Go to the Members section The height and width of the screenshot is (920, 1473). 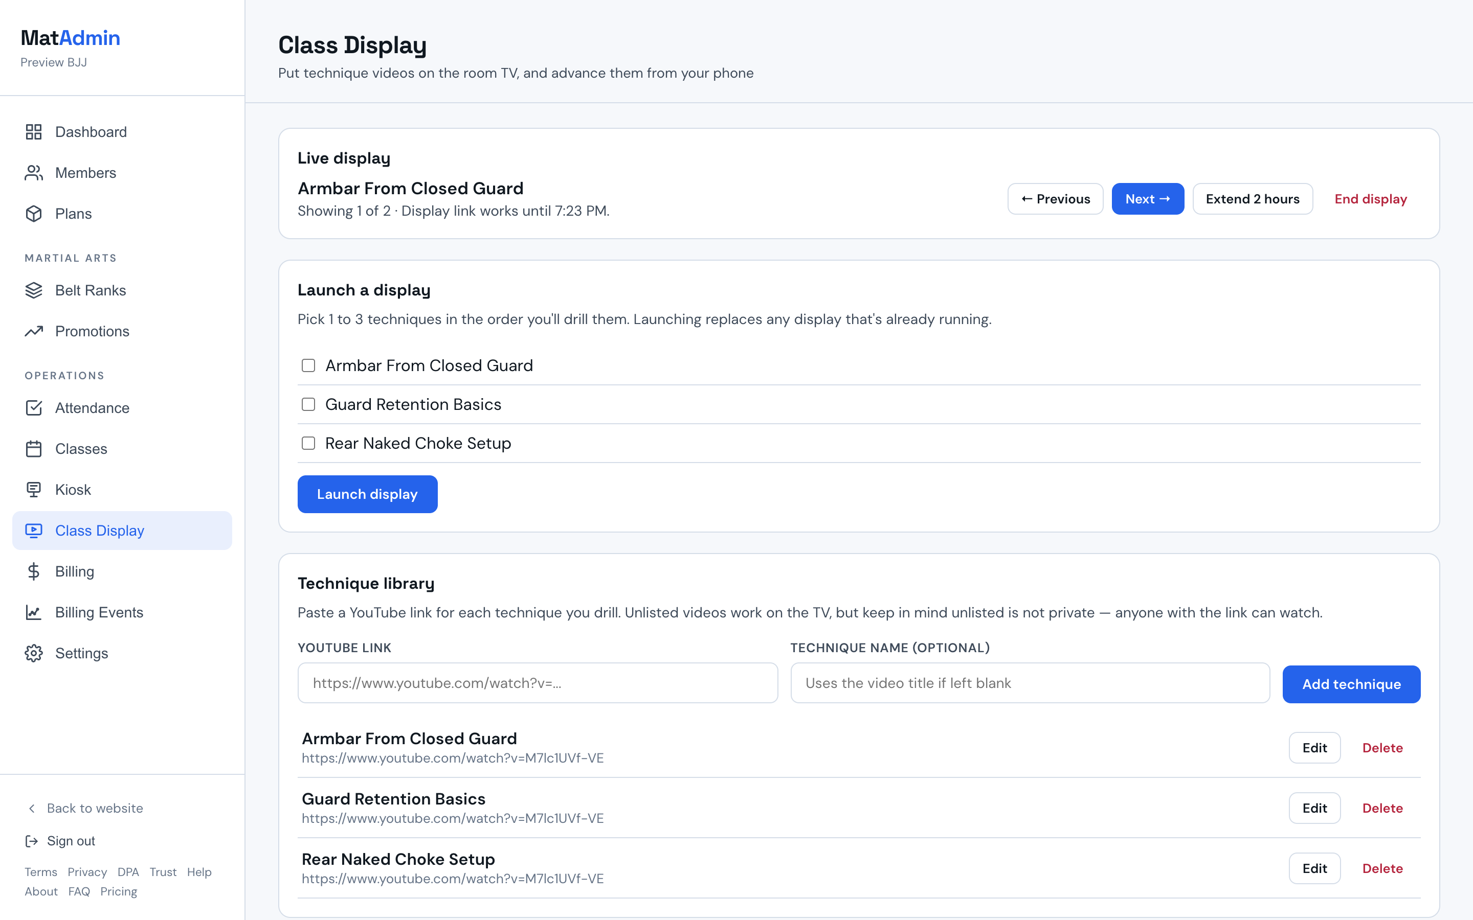click(122, 173)
